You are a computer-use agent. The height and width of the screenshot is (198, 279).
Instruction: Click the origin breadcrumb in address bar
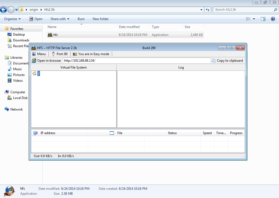click(34, 10)
